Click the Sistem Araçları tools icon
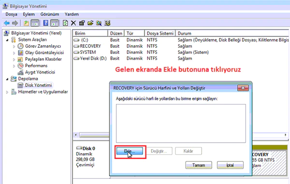290x184 pixels. pos(14,39)
